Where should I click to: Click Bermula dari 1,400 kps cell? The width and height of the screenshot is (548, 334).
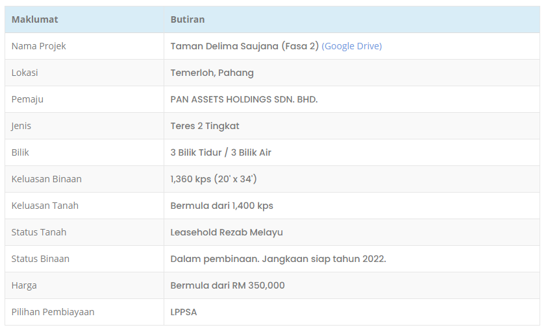coord(222,206)
